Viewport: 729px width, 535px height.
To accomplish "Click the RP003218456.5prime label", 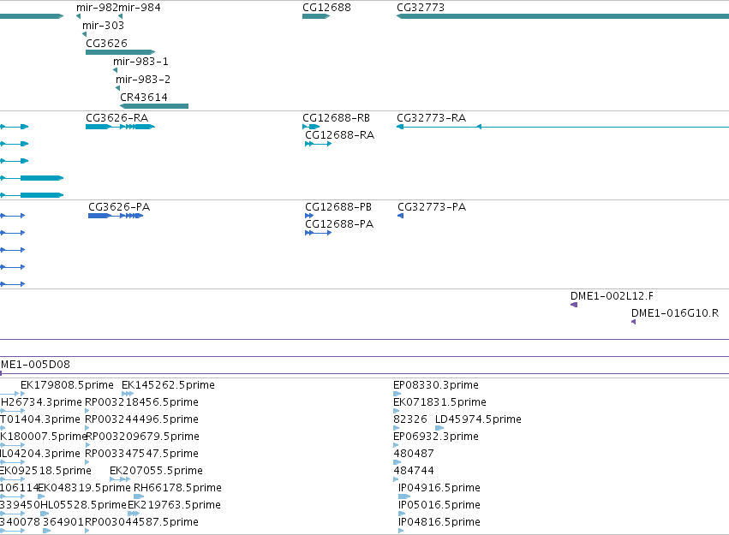I will (142, 402).
